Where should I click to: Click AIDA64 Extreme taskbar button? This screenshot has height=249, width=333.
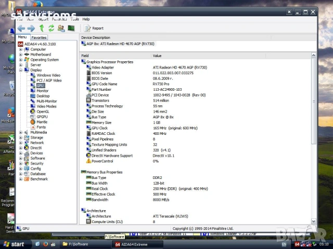click(x=137, y=244)
